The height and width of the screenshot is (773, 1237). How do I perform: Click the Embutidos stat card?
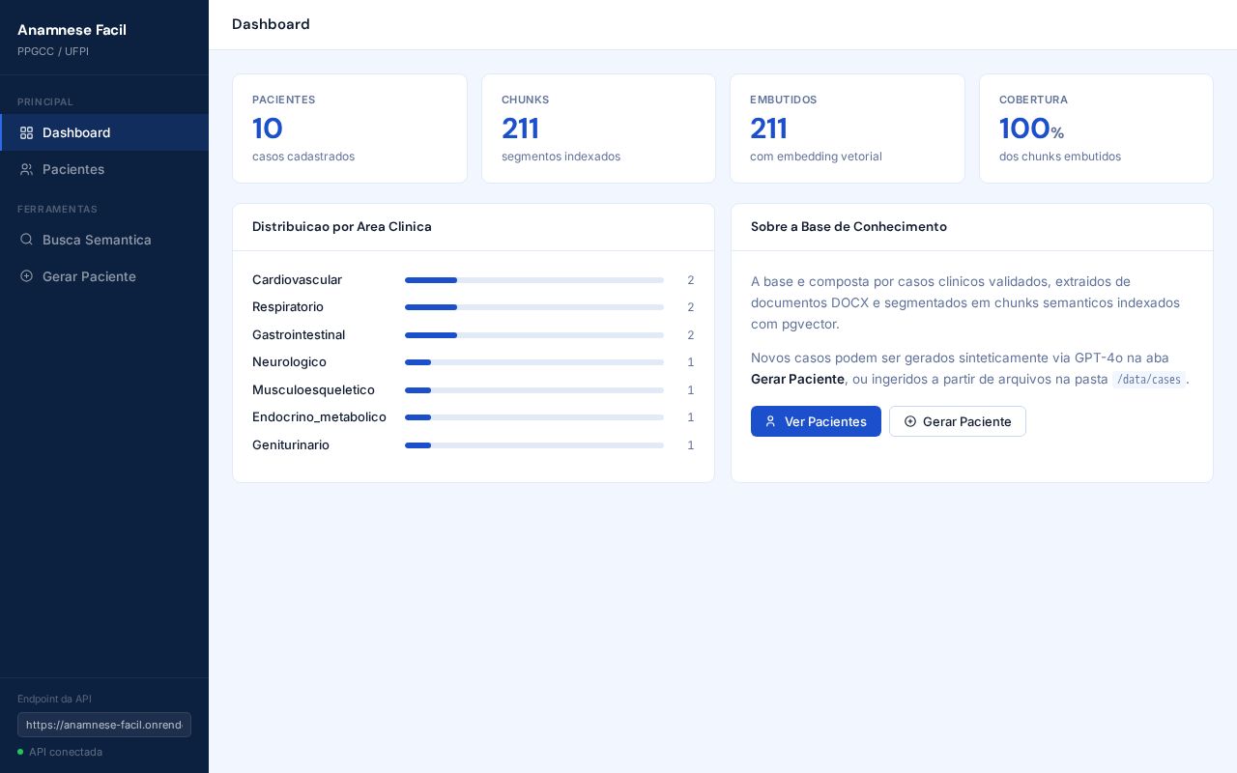coord(848,129)
